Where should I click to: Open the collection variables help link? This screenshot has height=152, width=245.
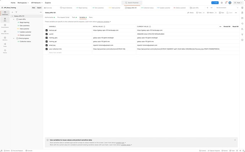coord(103,22)
